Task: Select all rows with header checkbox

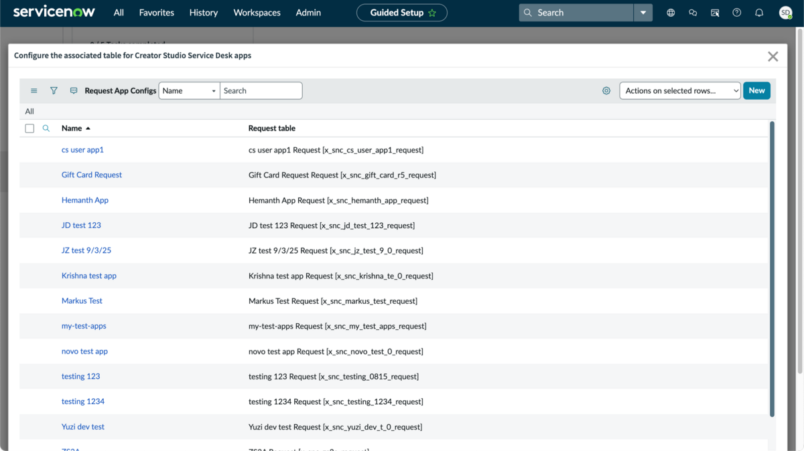Action: tap(29, 128)
